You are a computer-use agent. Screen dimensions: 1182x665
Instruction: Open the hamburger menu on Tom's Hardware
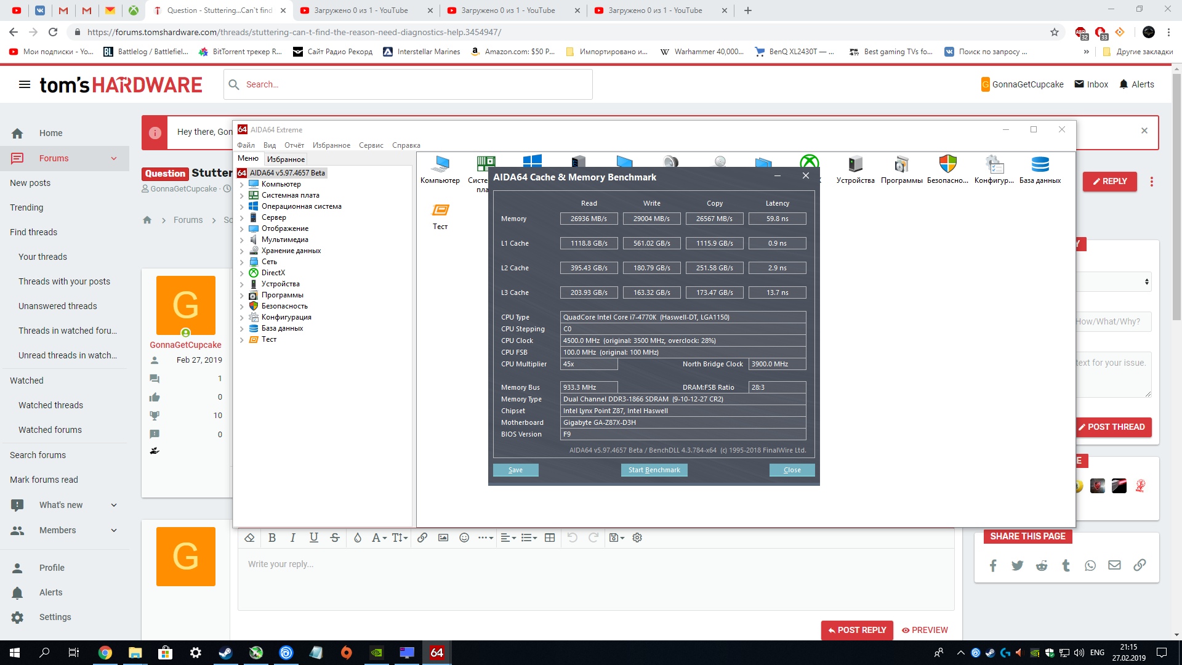(x=25, y=84)
